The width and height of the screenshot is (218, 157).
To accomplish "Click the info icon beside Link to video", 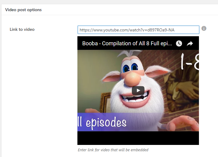I will point(204,28).
